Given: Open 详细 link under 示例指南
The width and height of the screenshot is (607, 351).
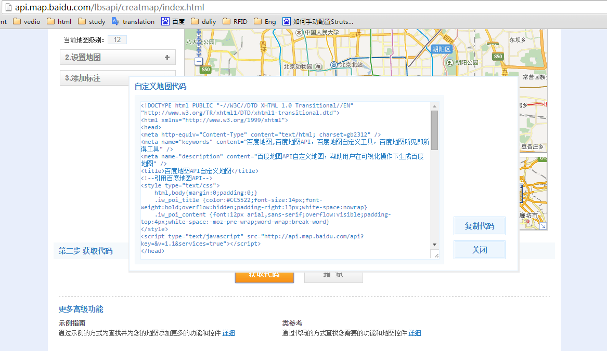Looking at the screenshot, I should point(228,333).
